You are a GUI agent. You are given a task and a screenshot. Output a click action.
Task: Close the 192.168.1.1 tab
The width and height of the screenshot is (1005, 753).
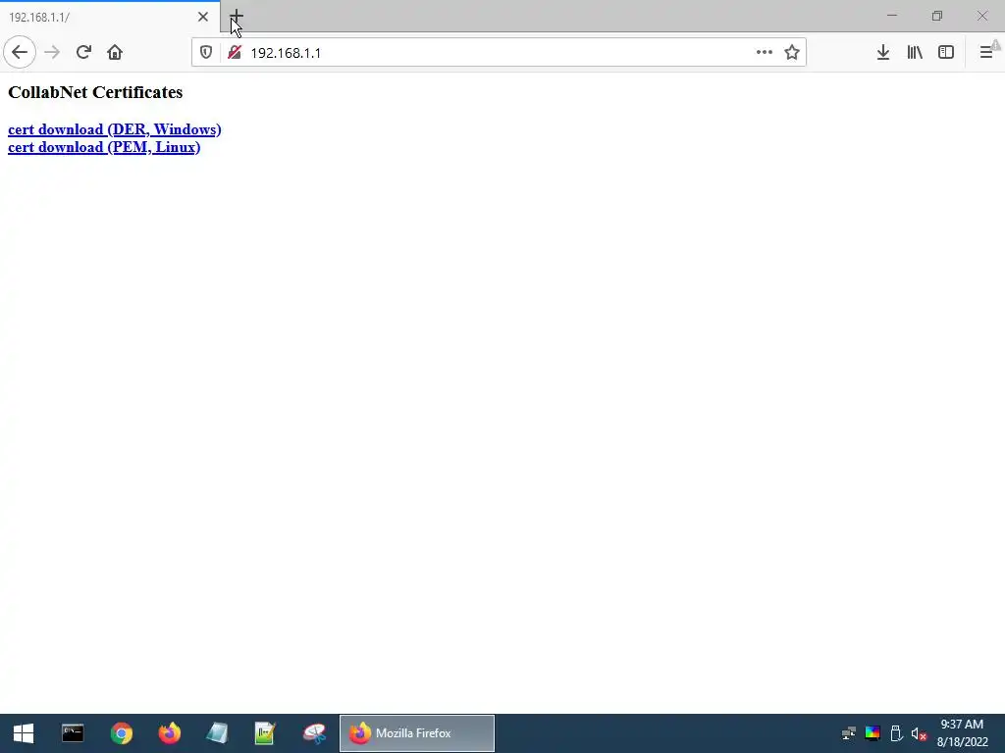(x=203, y=17)
